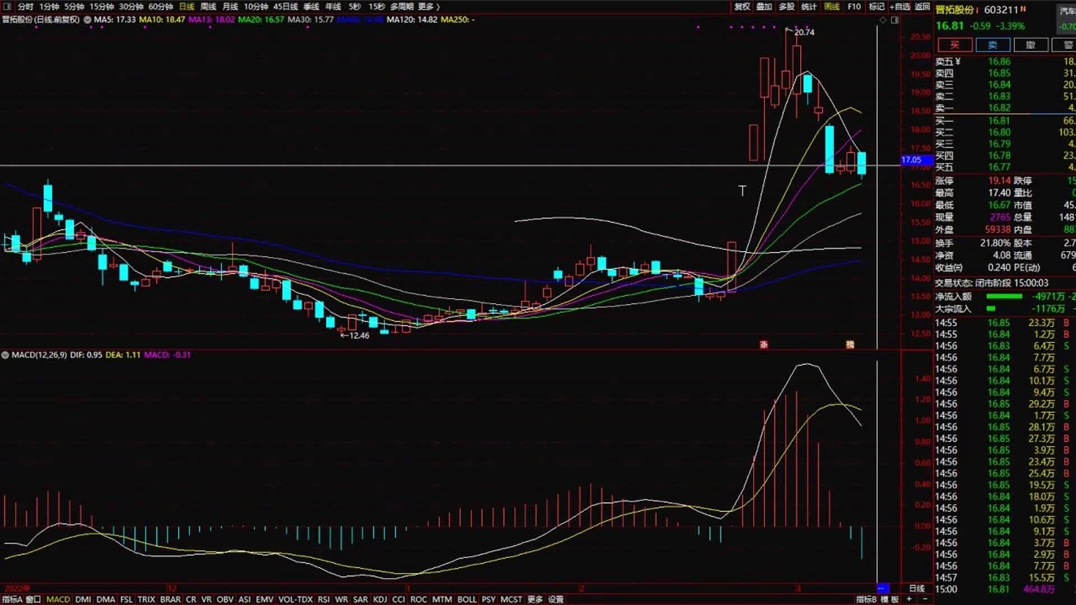Click stock name 晋拓股份 in quote panel

click(955, 10)
